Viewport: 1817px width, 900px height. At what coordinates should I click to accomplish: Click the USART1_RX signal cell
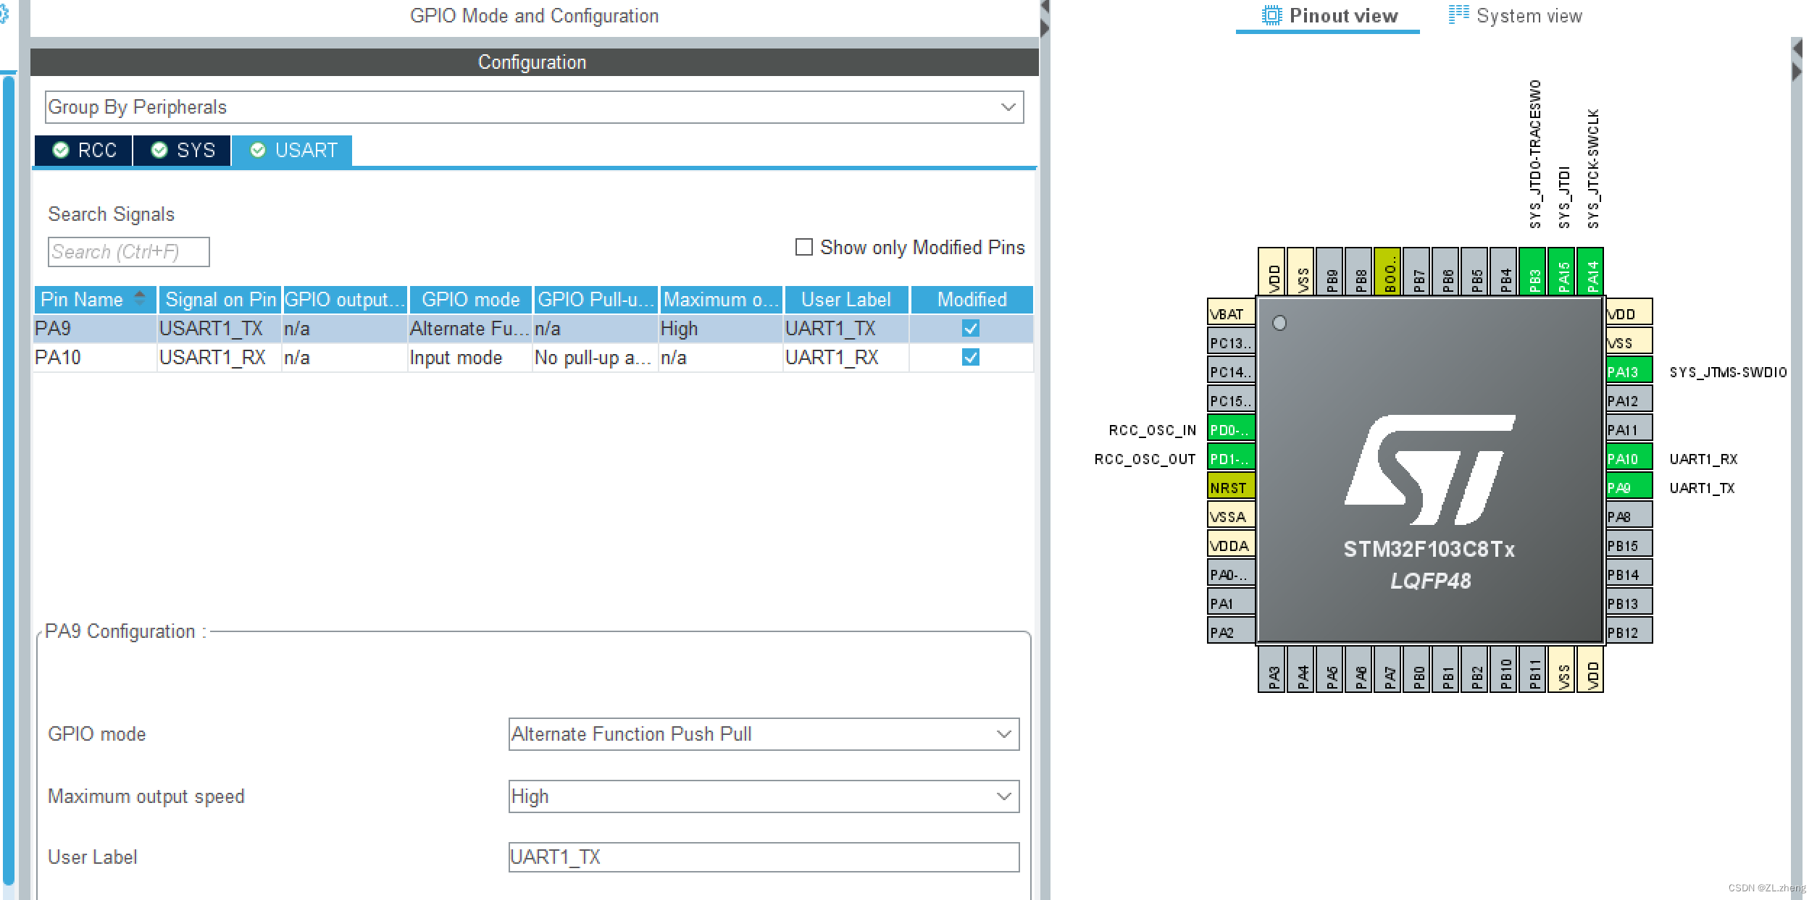tap(220, 358)
